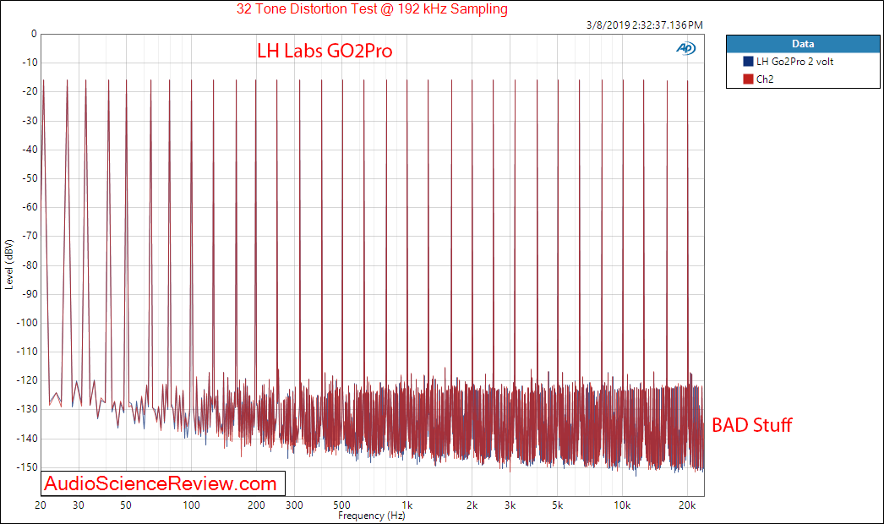
Task: Click the '20k' frequency axis tick label
Action: click(x=687, y=505)
